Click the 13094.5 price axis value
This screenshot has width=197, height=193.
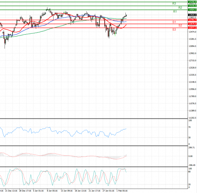[192, 46]
